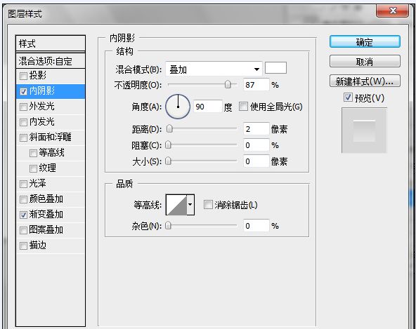Select the 内阴影 list entry label

pos(42,91)
